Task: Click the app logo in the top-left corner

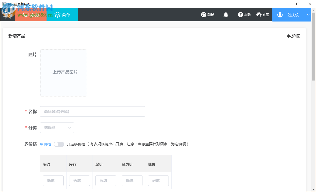Action: [7, 15]
